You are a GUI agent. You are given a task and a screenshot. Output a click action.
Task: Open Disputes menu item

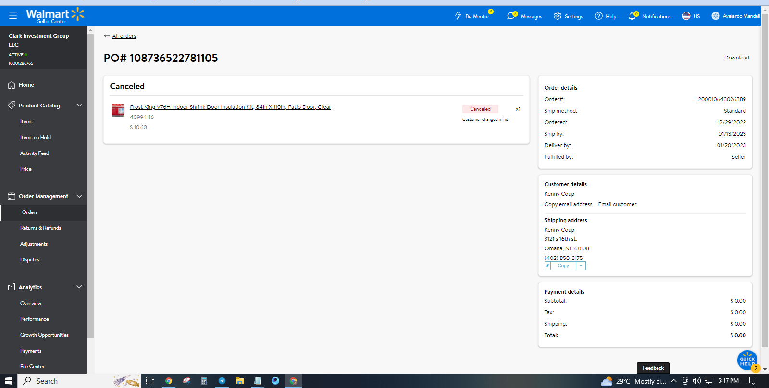(x=30, y=260)
